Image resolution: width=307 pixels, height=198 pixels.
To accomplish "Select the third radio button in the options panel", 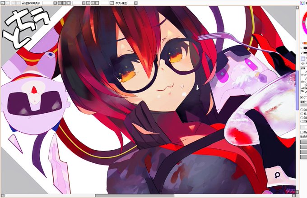I will pos(302,117).
